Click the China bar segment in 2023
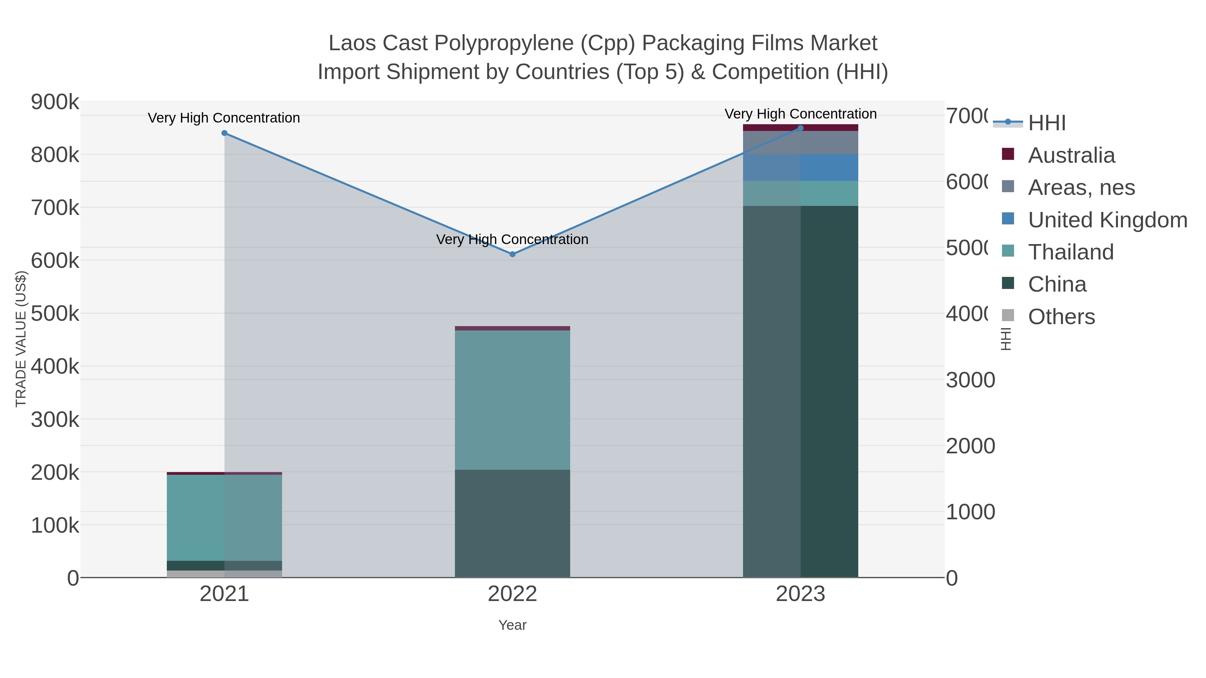1206x678 pixels. [x=800, y=392]
